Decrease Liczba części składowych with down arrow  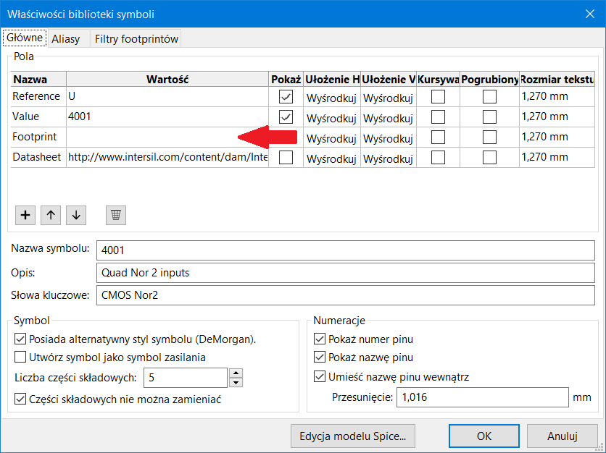pyautogui.click(x=236, y=382)
